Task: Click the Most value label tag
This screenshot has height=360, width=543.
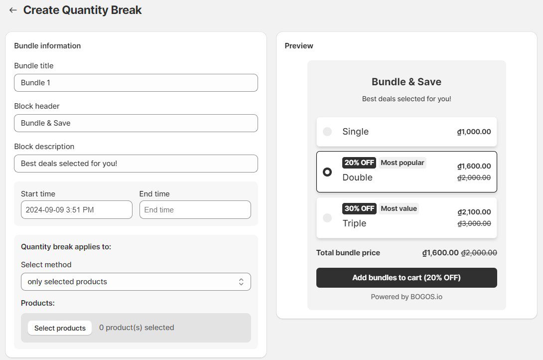Action: pyautogui.click(x=399, y=208)
